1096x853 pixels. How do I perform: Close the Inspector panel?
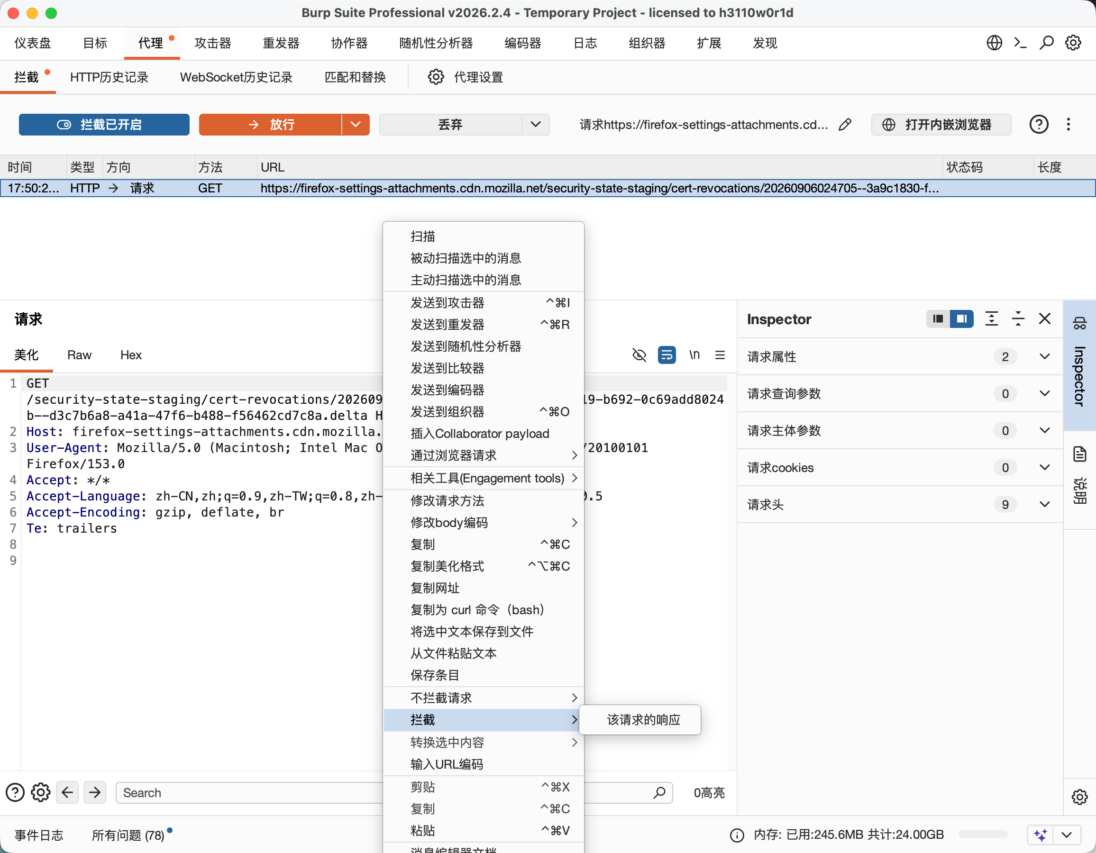pyautogui.click(x=1045, y=318)
